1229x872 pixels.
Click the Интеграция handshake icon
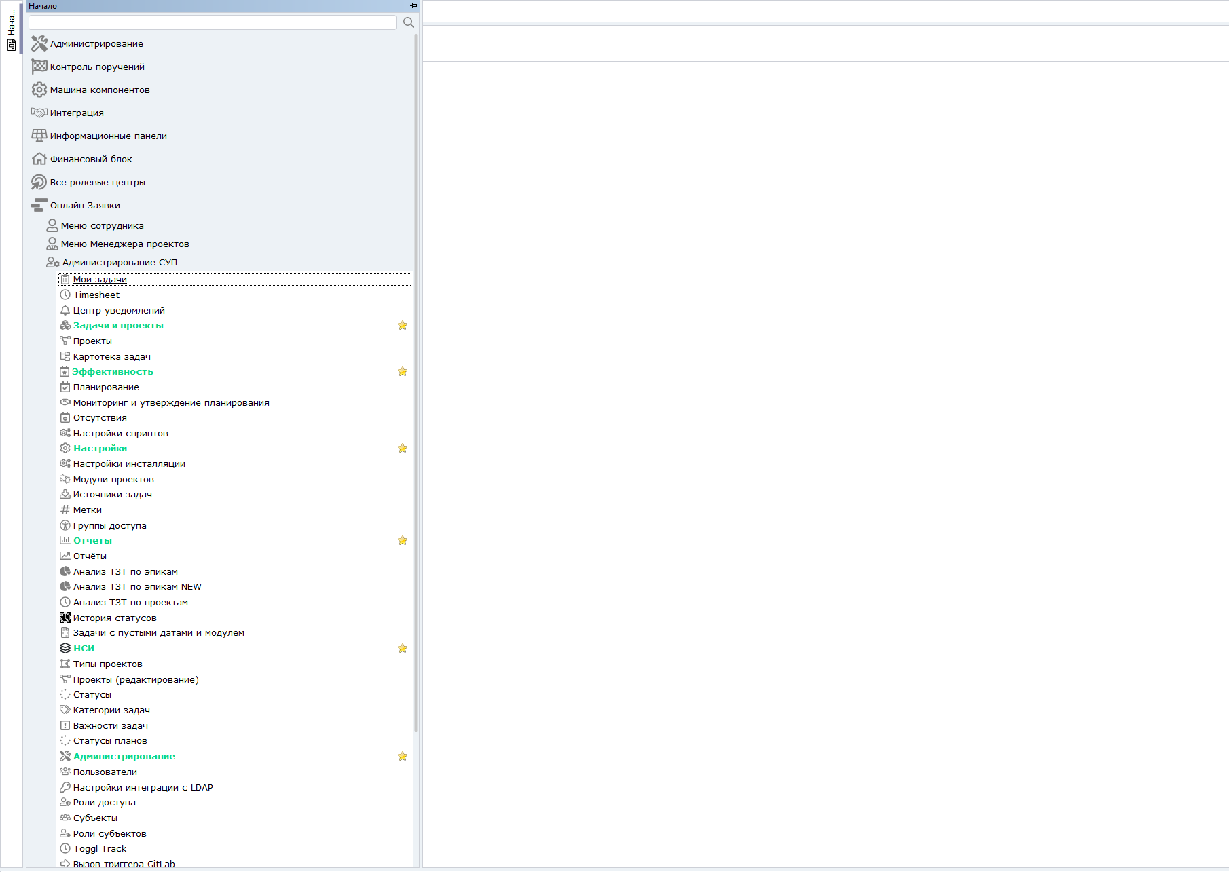click(x=39, y=113)
